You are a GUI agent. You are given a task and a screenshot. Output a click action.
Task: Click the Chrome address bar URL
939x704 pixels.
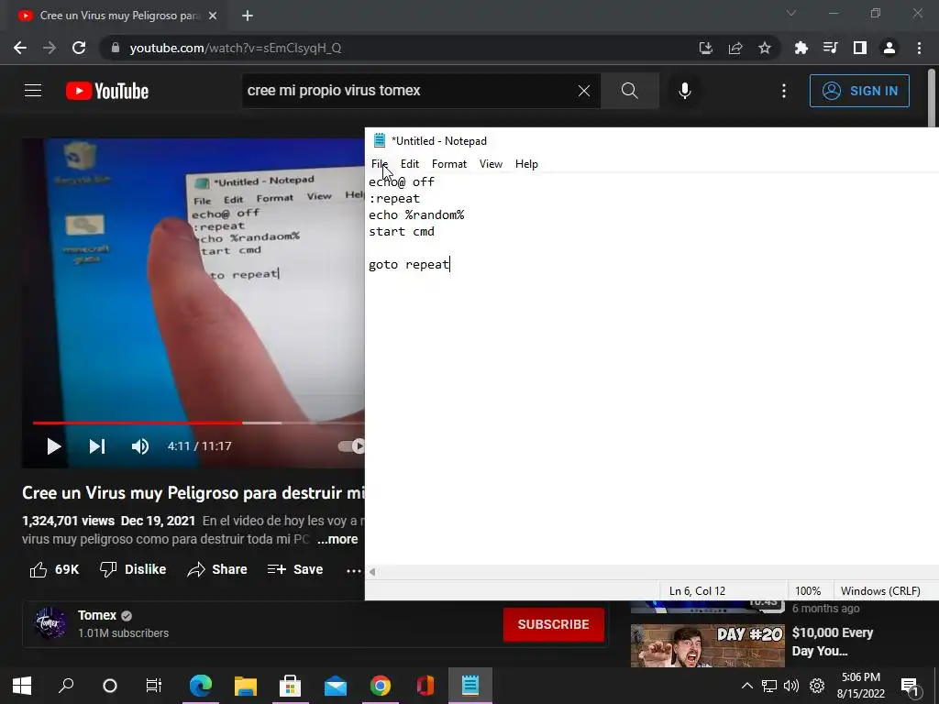tap(236, 48)
